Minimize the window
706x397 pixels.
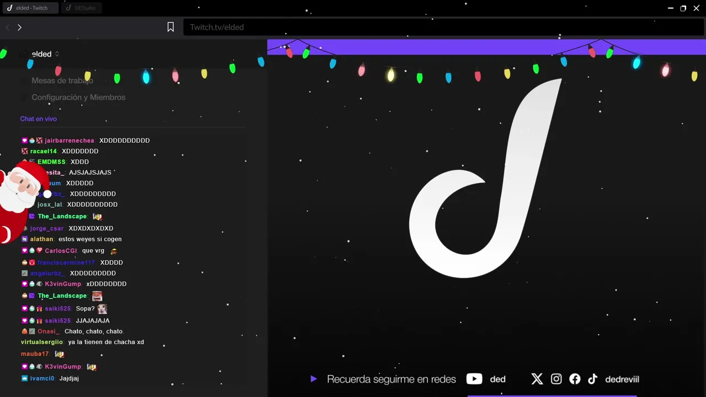point(671,8)
